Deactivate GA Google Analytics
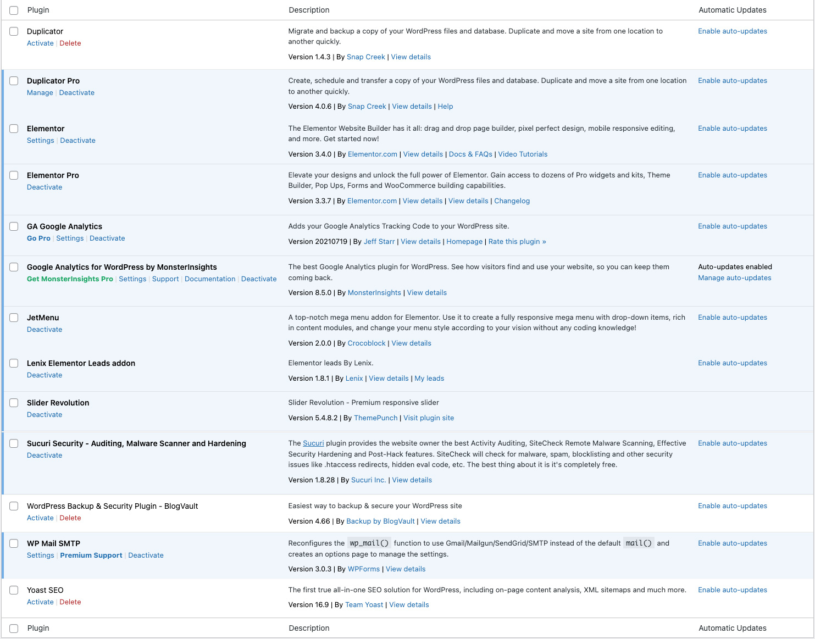This screenshot has width=815, height=639. point(107,238)
